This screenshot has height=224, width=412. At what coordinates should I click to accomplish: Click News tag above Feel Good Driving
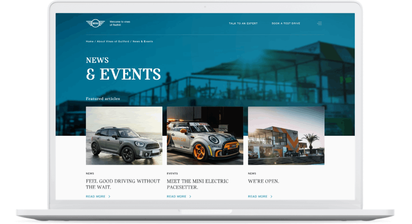click(90, 173)
